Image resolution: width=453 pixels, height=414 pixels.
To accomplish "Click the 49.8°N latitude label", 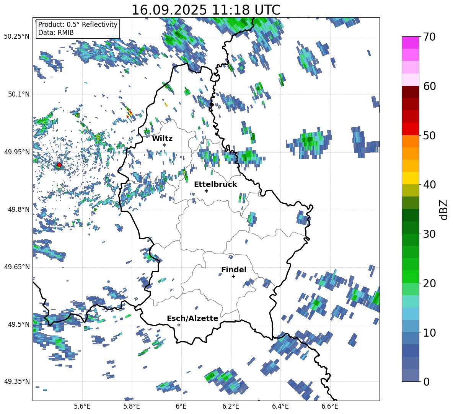I will click(x=18, y=209).
